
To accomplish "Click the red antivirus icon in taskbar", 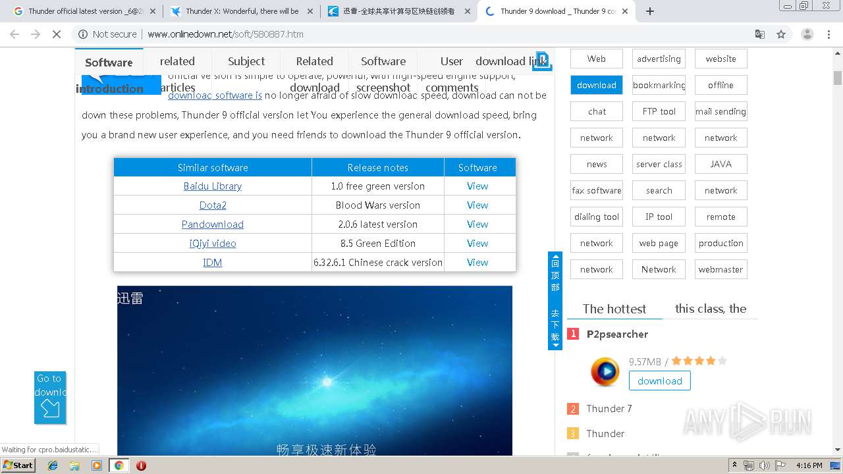I will (141, 465).
